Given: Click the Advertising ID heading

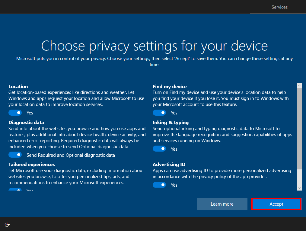Looking at the screenshot, I should coord(169,165).
